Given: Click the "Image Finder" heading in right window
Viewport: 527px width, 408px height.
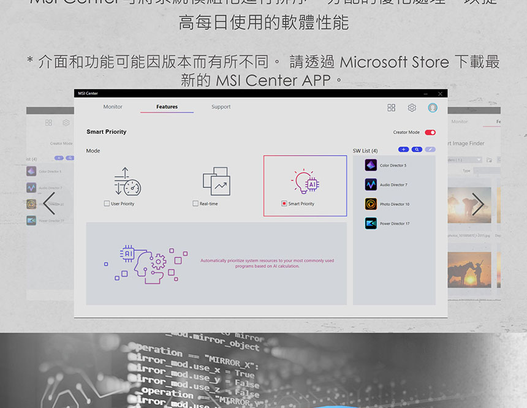Looking at the screenshot, I should pyautogui.click(x=468, y=143).
